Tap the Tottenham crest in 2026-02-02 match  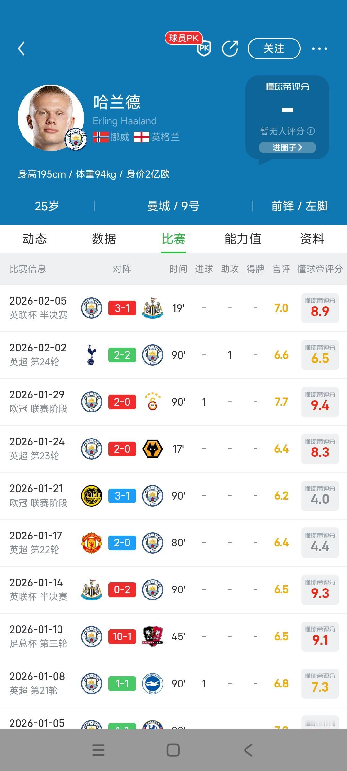coord(91,355)
